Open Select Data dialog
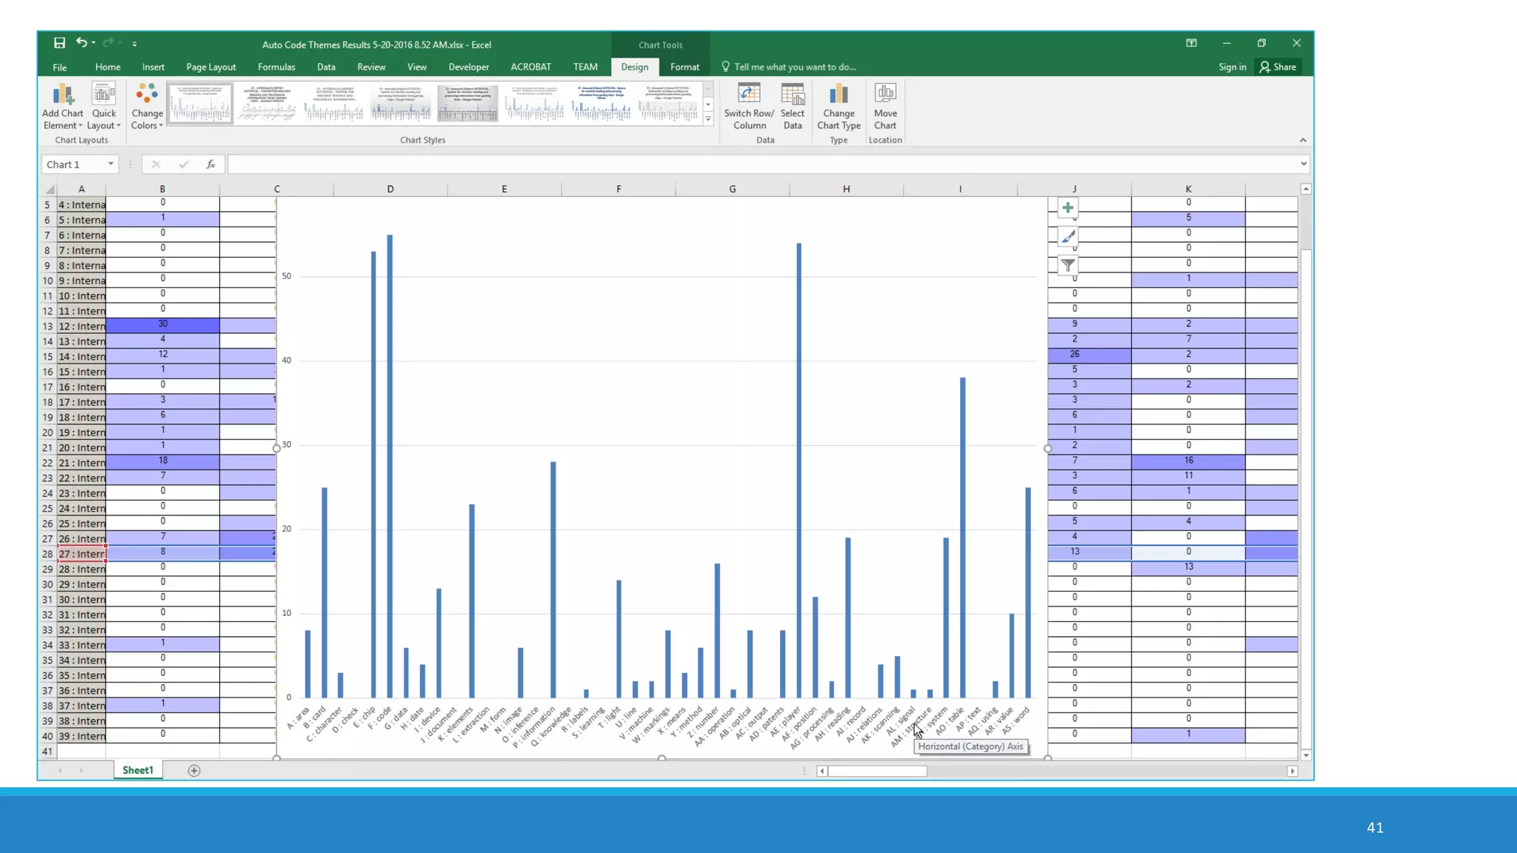 [793, 107]
